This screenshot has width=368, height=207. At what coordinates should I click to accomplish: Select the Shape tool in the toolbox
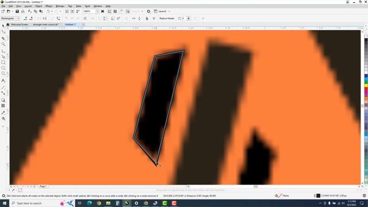[3, 32]
